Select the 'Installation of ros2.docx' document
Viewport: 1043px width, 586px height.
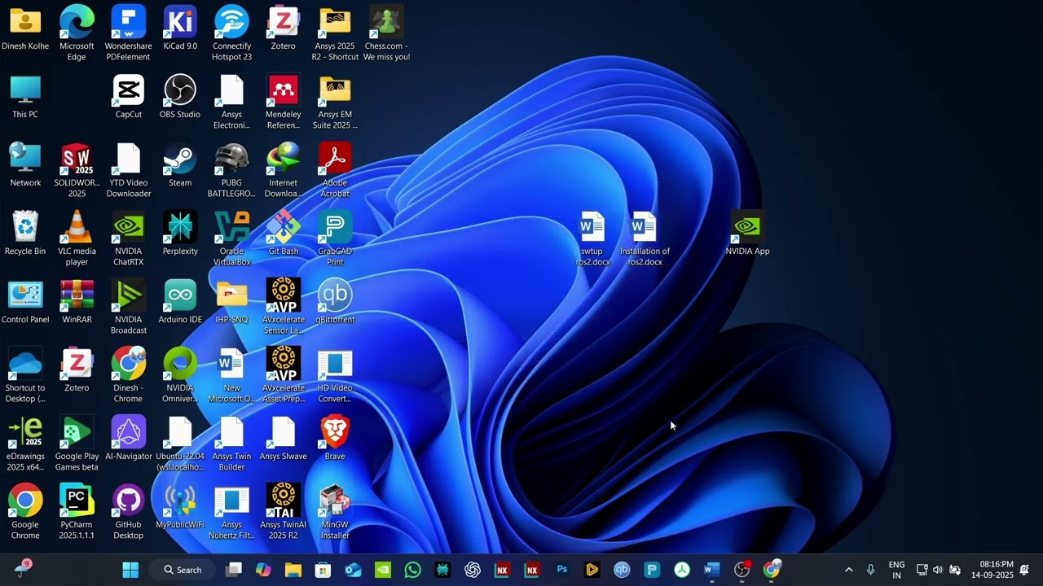tap(645, 239)
